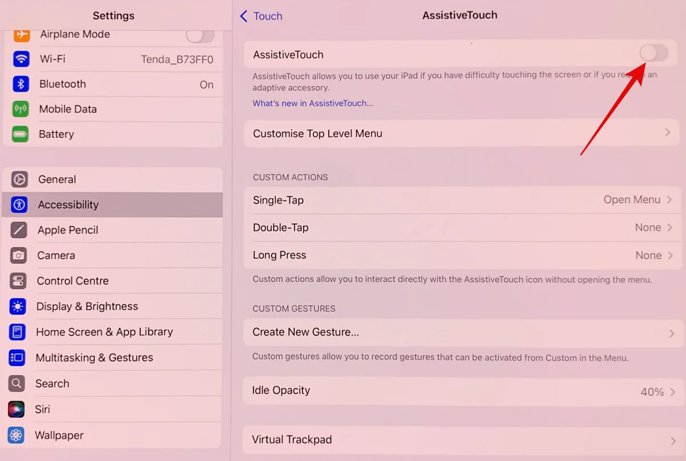The height and width of the screenshot is (461, 686).
Task: Tap the Idle Opacity label
Action: pyautogui.click(x=281, y=390)
